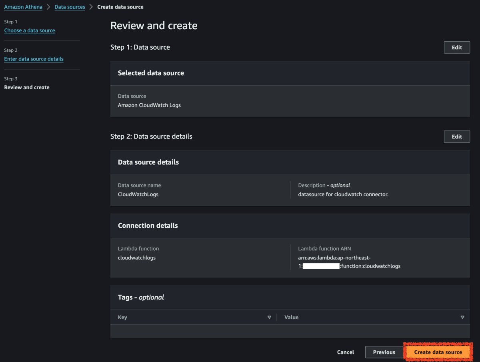Click Create data source button
480x362 pixels.
point(438,352)
